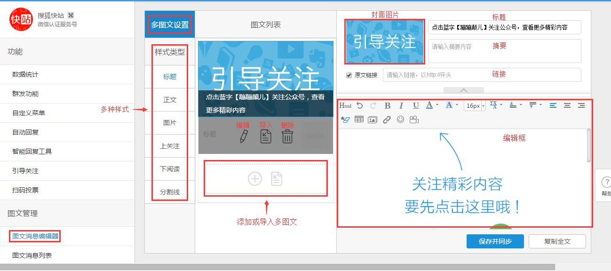Click the insert video camera icon

click(414, 120)
